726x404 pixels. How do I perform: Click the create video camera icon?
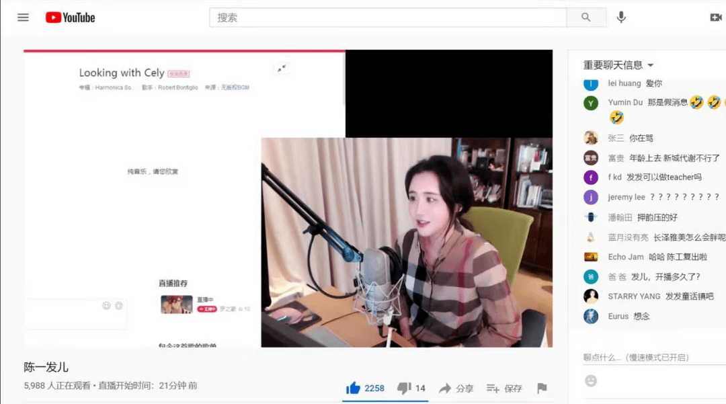click(715, 17)
